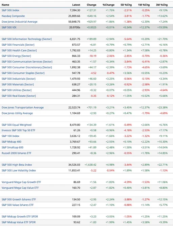Open Invesco S&P 500 Top 50 ETF link
173x230 pixels.
coord(19,130)
